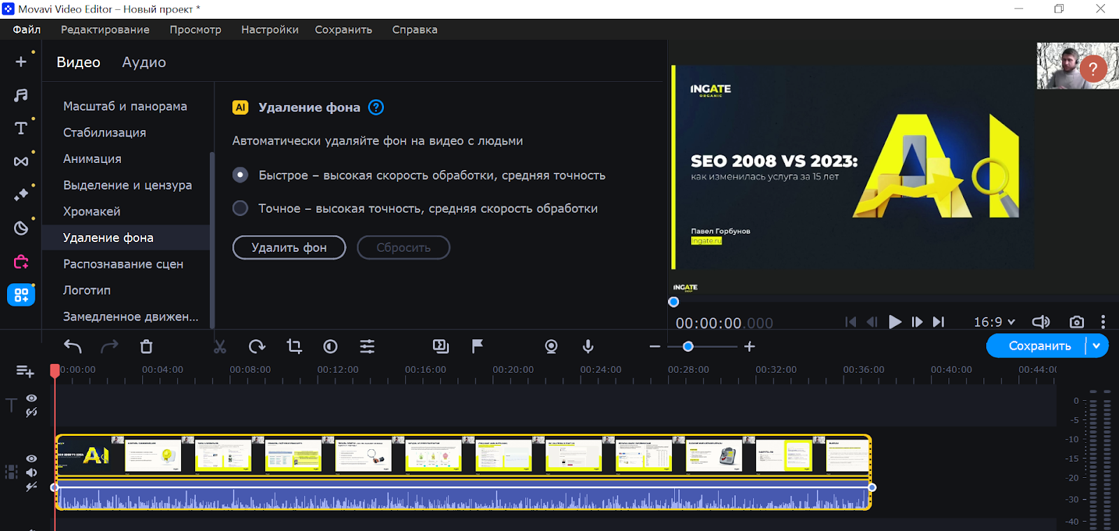Zoom out the timeline minus icon
1119x531 pixels.
tap(655, 346)
